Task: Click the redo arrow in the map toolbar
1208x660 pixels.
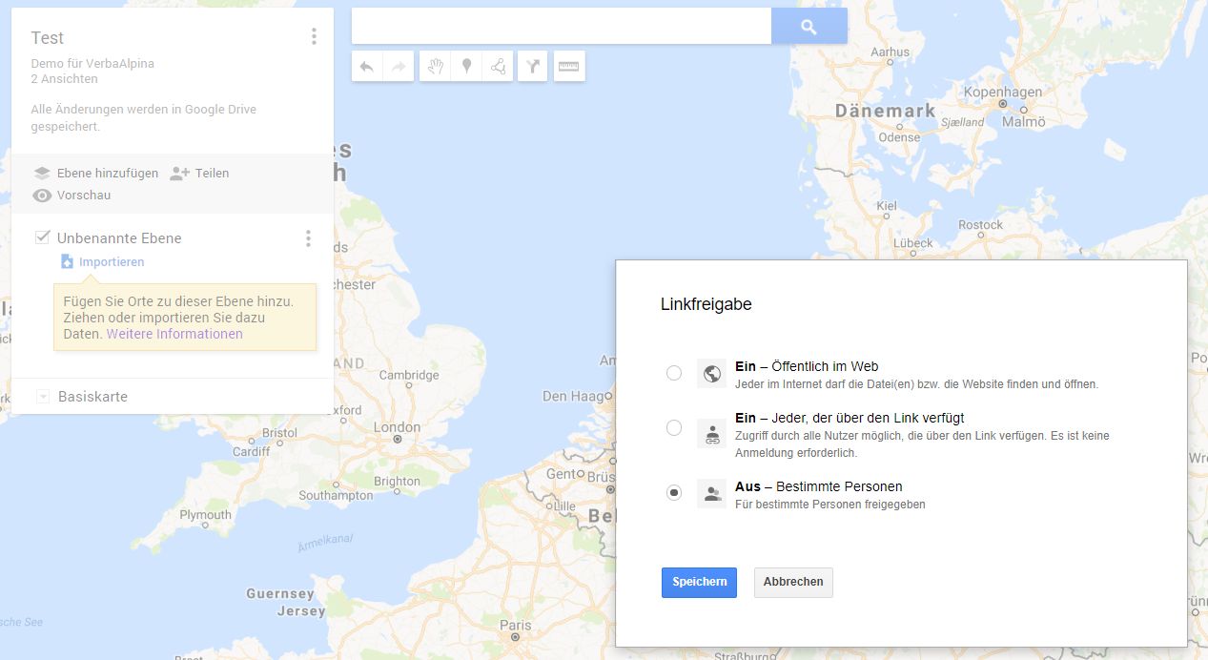Action: [399, 66]
